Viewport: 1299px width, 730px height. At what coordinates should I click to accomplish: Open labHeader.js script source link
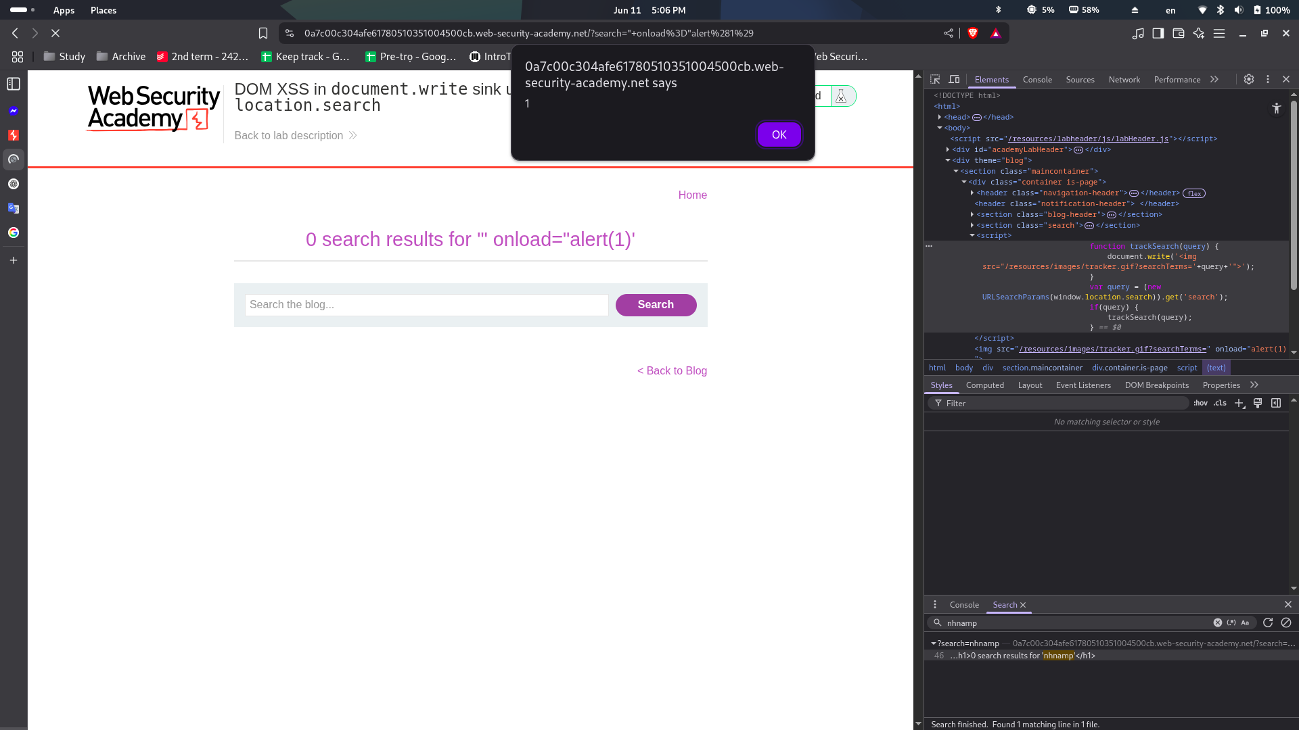(1088, 139)
